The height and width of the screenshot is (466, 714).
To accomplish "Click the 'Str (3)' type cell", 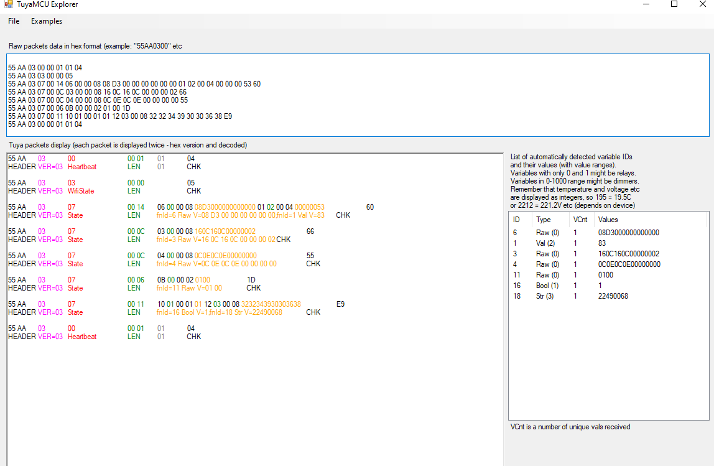I will [545, 296].
